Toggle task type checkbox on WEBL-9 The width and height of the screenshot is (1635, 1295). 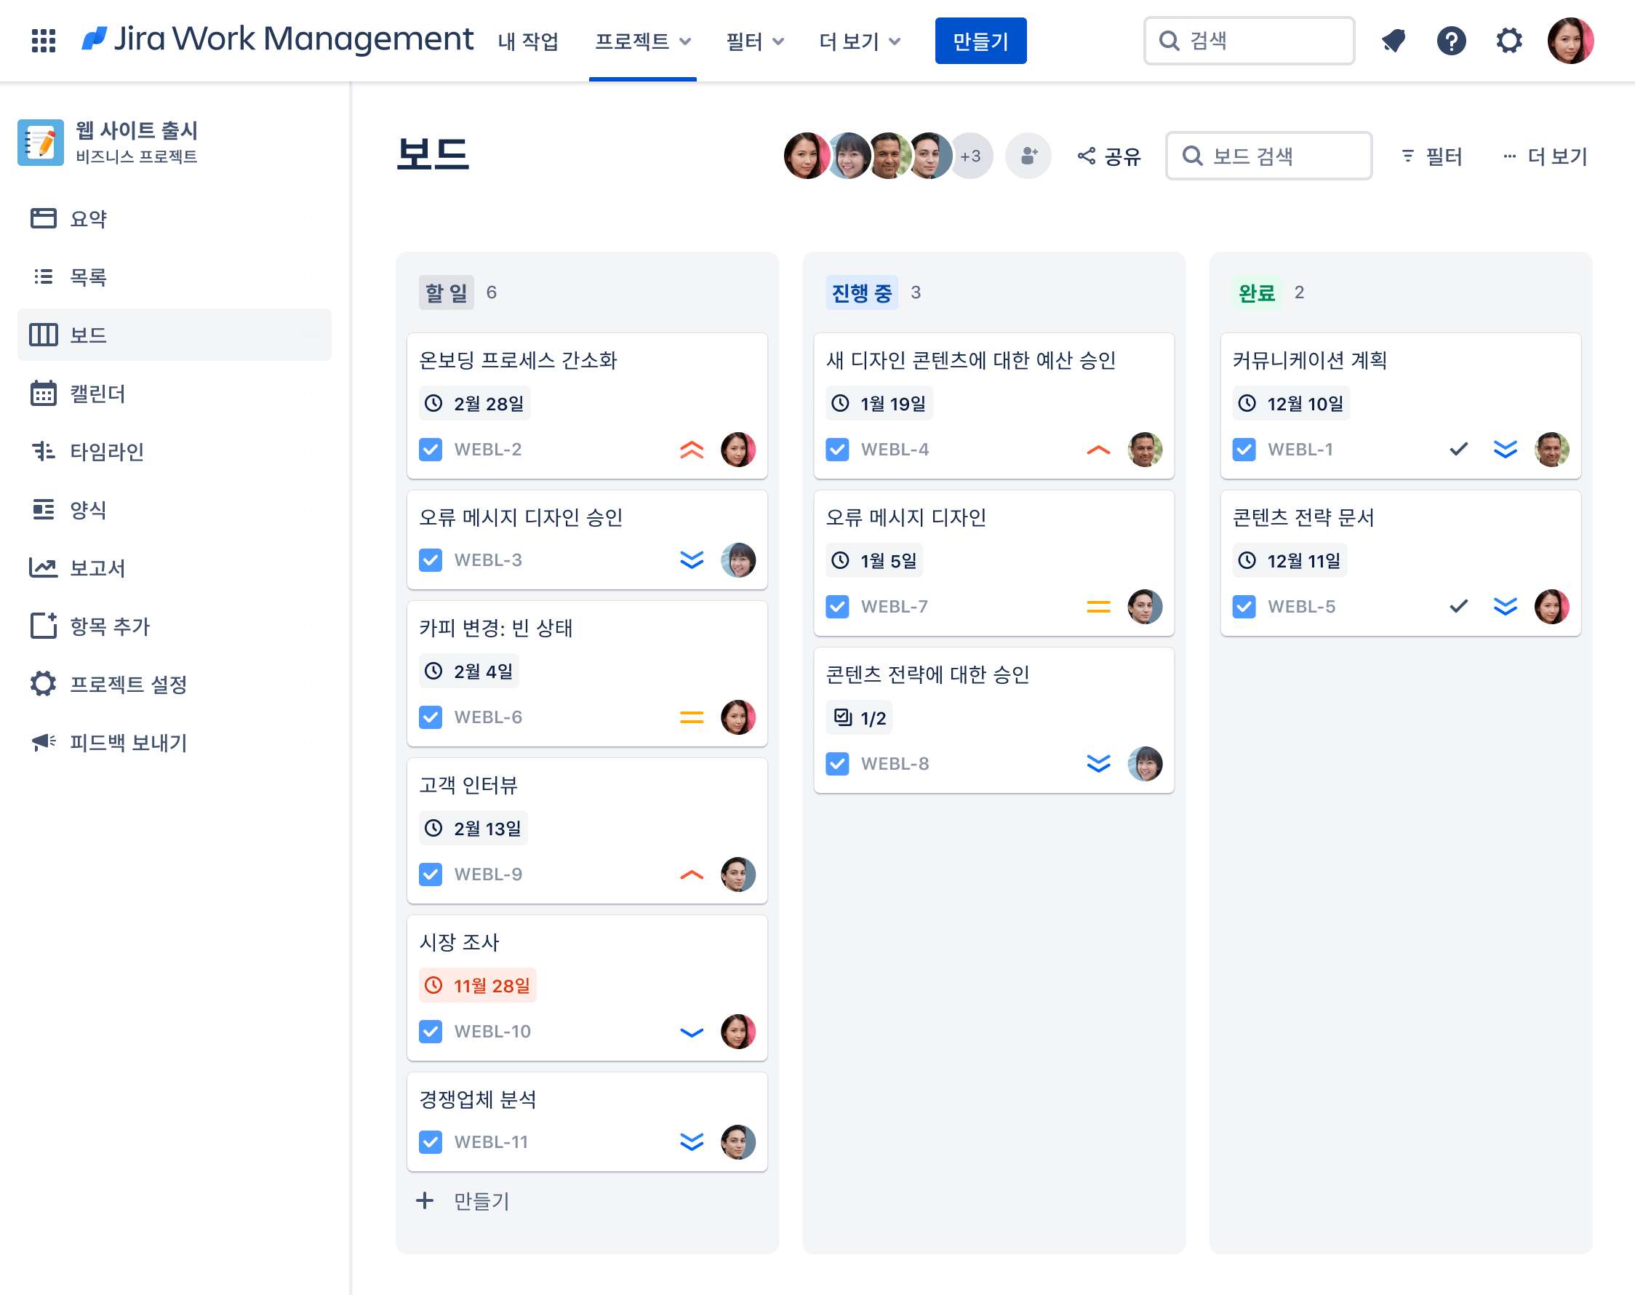[431, 875]
